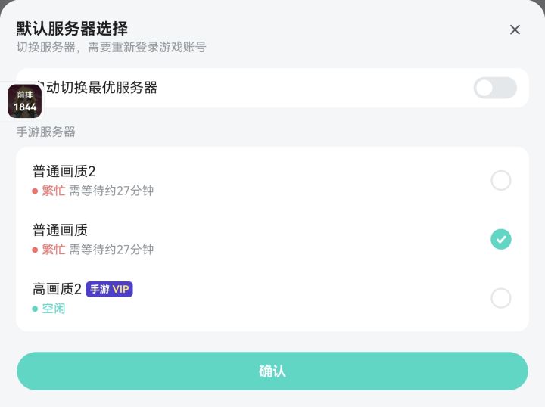Click the 手游服务器 section header

pos(46,132)
